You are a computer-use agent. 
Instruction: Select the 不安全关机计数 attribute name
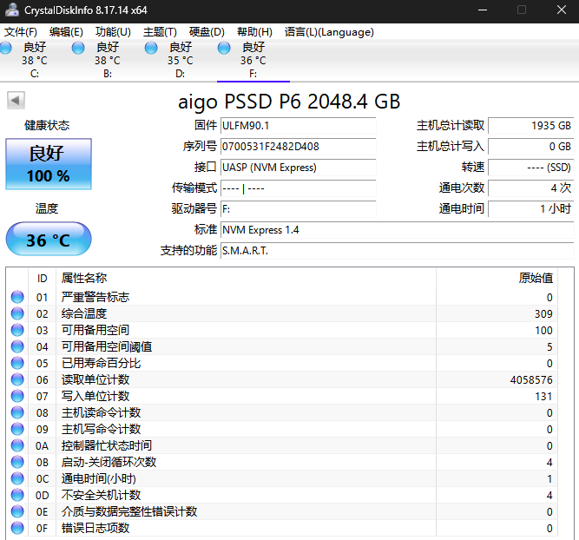click(x=102, y=495)
